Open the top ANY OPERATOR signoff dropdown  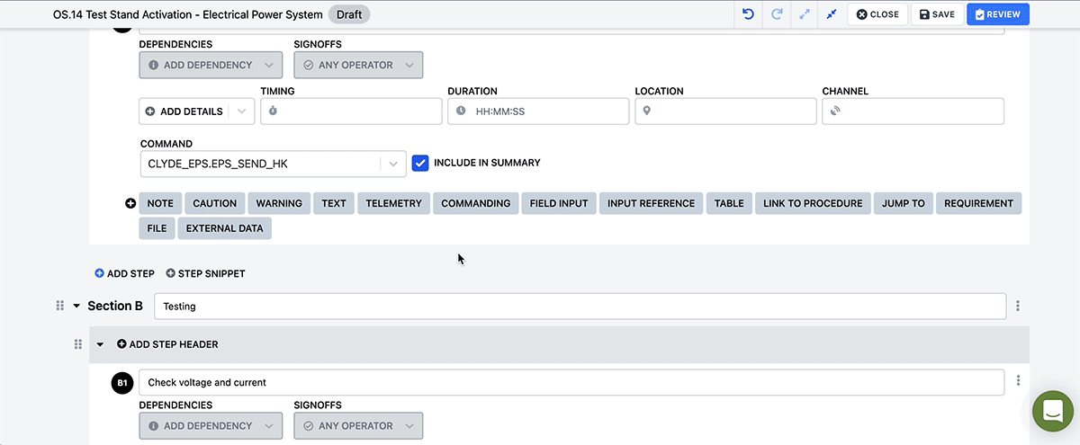point(358,65)
